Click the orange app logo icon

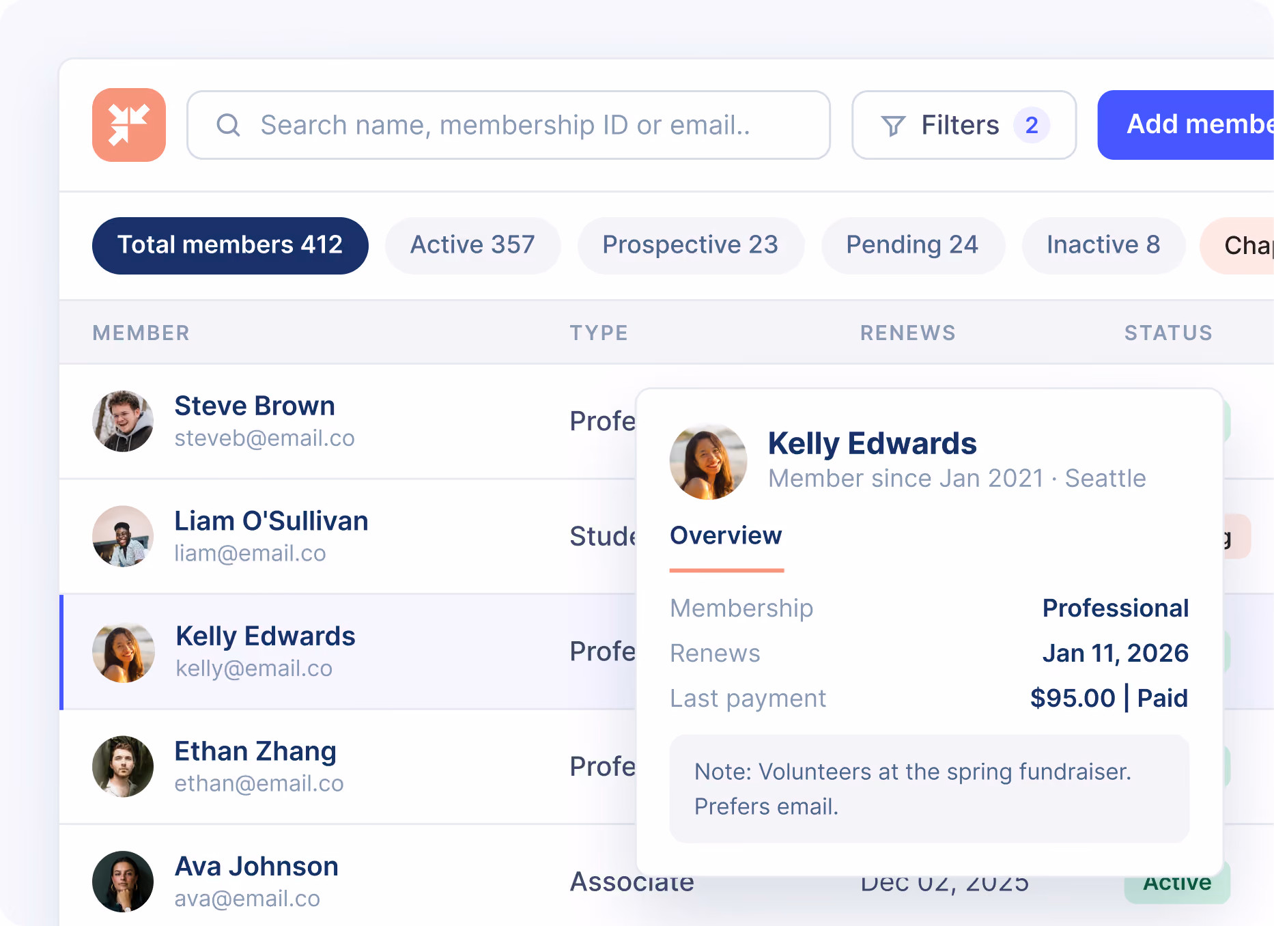(x=129, y=125)
